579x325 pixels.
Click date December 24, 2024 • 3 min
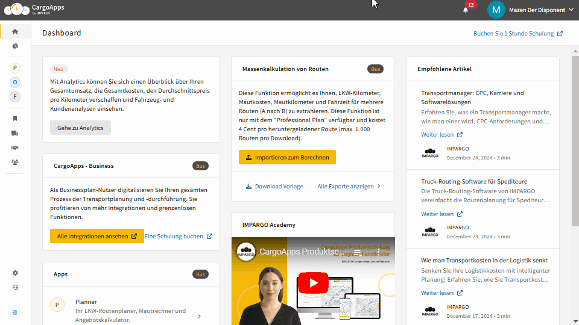point(478,158)
